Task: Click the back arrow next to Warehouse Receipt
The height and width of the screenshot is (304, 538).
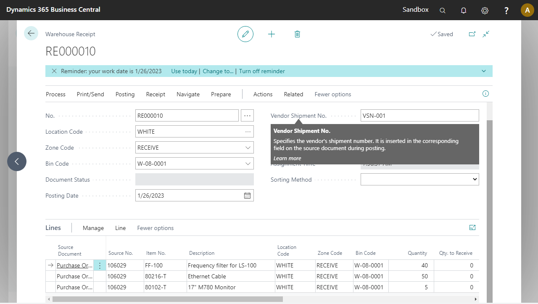Action: point(31,33)
